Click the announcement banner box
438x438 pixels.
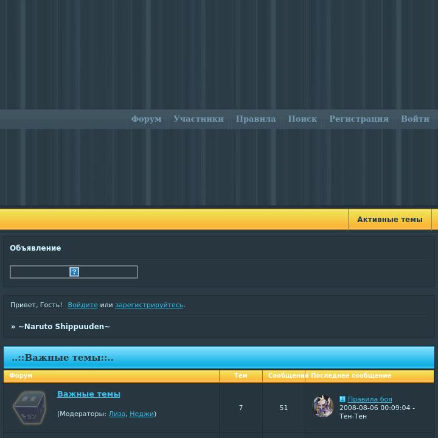74,272
